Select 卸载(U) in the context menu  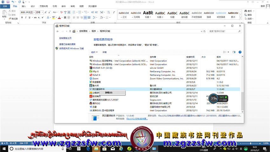tap(112, 93)
